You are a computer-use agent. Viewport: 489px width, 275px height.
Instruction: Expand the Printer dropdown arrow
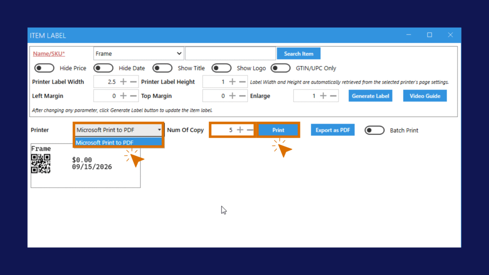point(159,130)
